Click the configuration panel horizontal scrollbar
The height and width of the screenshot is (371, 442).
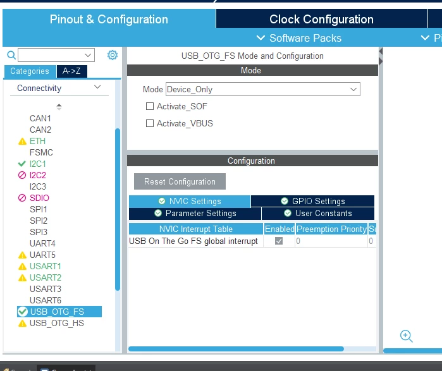(x=236, y=349)
